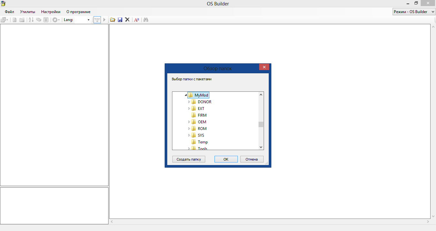Click the OS Builder app icon in title bar
Viewport: 436px width, 231px height.
click(3, 4)
